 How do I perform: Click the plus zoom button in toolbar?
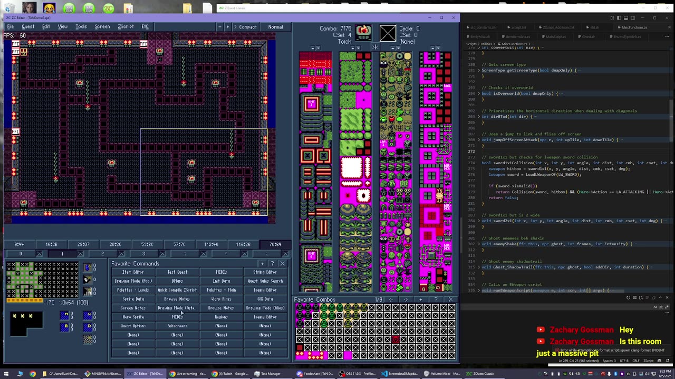coord(228,27)
